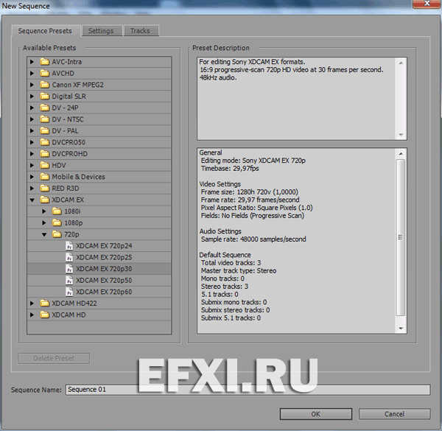The image size is (442, 431).
Task: Click the DV - 24P folder icon
Action: coord(44,108)
